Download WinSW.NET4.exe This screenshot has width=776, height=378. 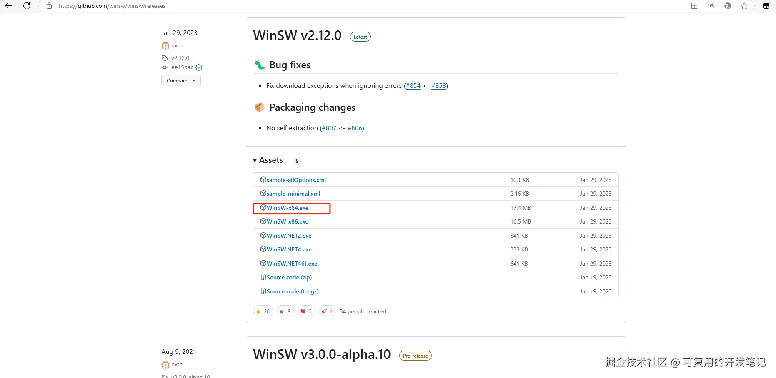pyautogui.click(x=289, y=249)
